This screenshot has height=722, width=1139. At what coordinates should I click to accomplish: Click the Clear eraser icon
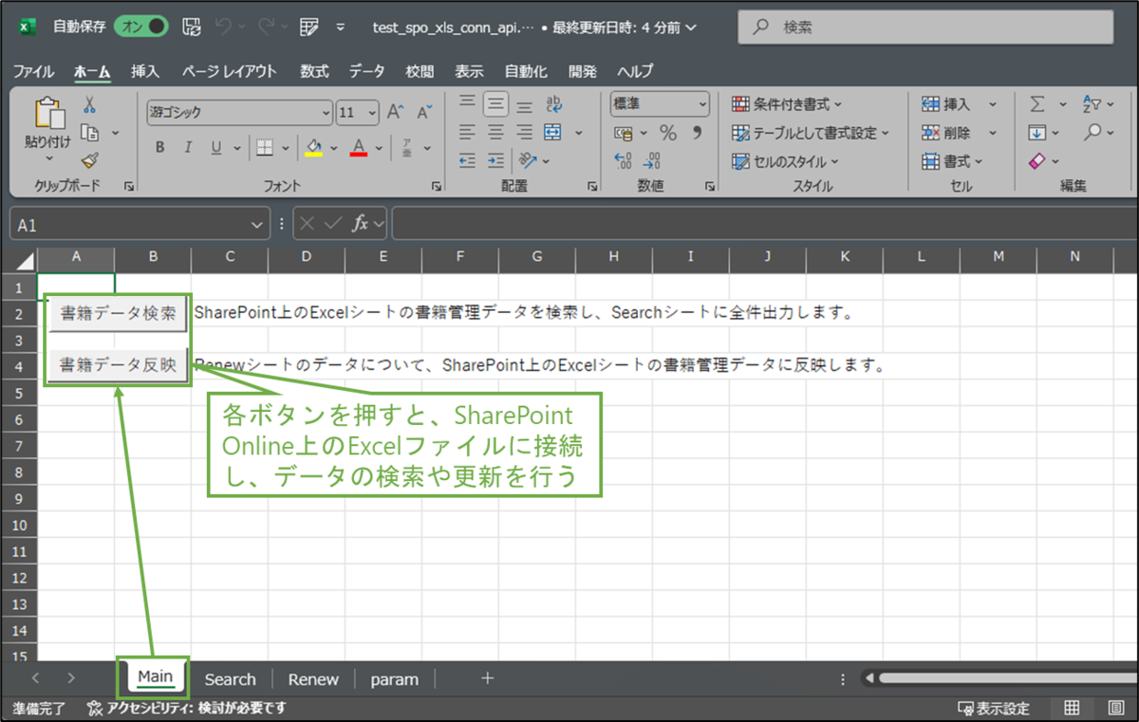click(1036, 161)
